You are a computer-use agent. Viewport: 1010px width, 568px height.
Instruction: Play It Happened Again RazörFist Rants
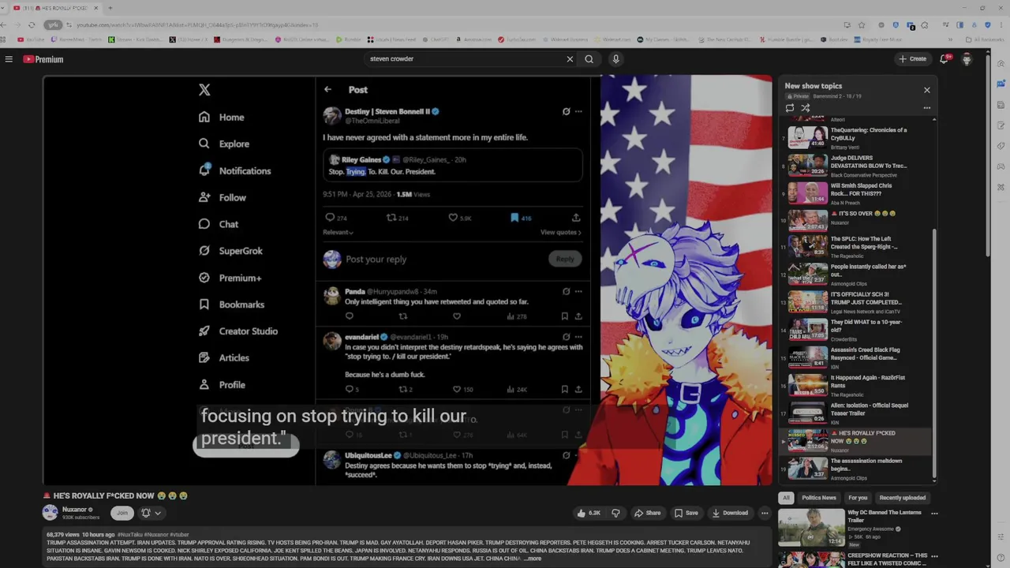856,385
